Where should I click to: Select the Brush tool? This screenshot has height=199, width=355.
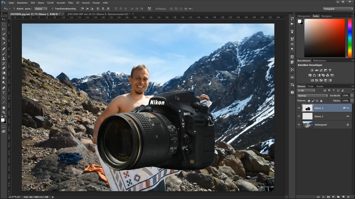4,54
